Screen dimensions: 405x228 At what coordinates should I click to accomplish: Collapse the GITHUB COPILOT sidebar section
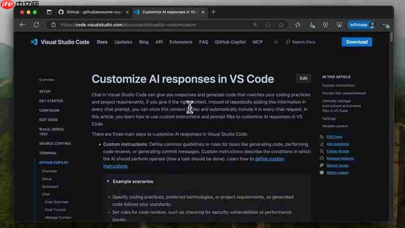tap(54, 162)
